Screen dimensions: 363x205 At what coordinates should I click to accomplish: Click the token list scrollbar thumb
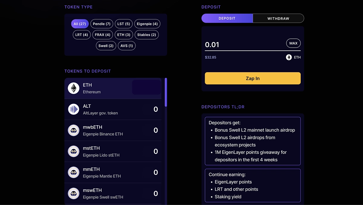(x=166, y=92)
